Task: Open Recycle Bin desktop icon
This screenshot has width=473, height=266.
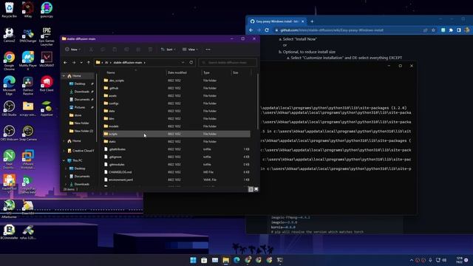Action: pyautogui.click(x=9, y=10)
